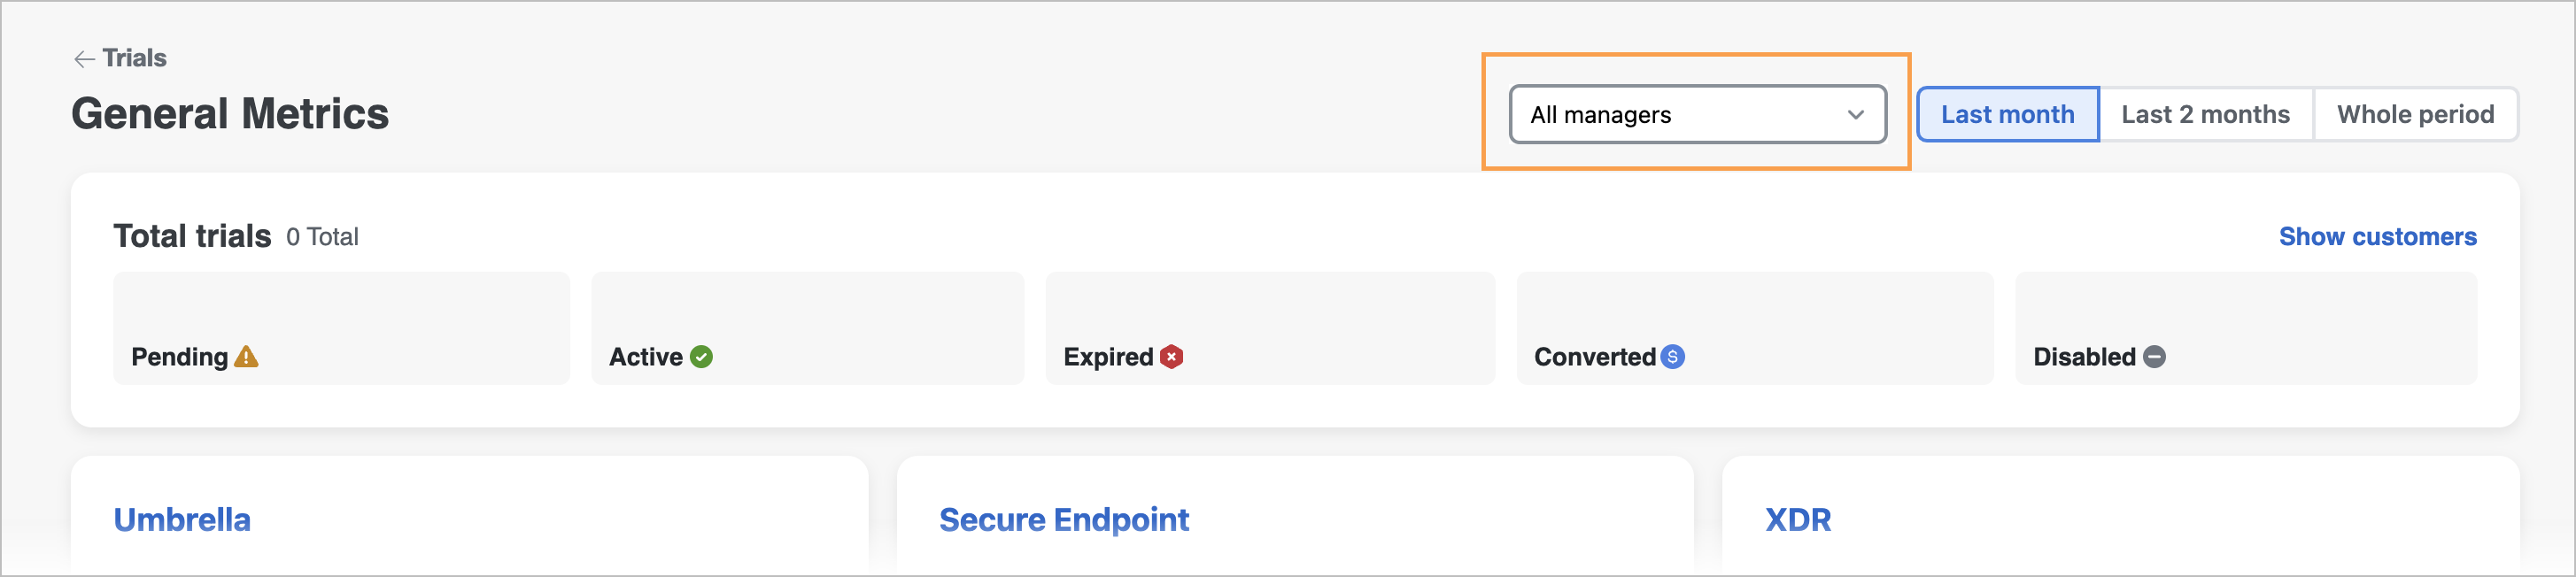Image resolution: width=2576 pixels, height=577 pixels.
Task: Open the XDR product link
Action: point(1798,520)
